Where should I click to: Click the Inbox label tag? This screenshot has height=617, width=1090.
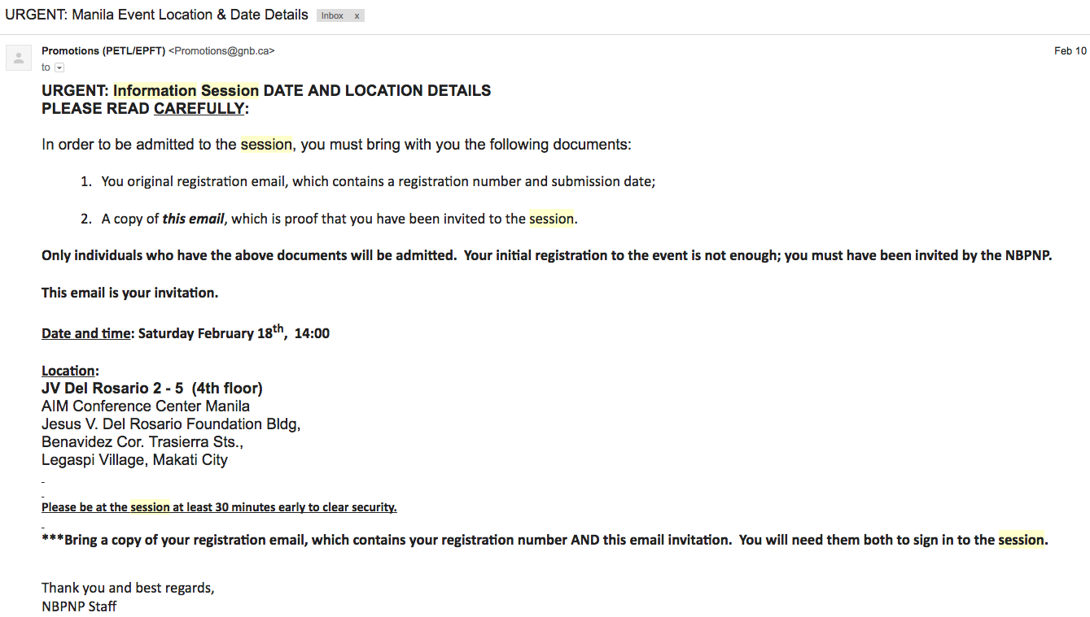point(332,16)
